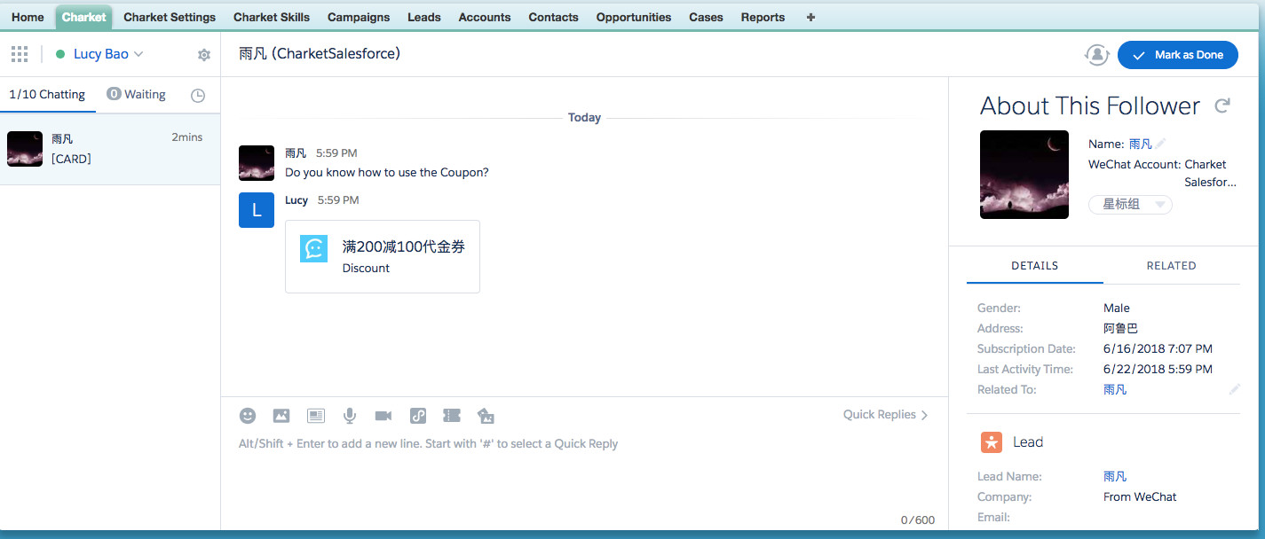Open the emoji picker in chat toolbar
The width and height of the screenshot is (1265, 539).
(248, 416)
